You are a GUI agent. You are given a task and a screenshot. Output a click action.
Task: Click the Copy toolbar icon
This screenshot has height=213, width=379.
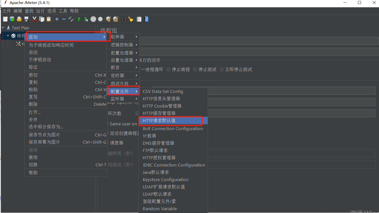[x=42, y=19]
